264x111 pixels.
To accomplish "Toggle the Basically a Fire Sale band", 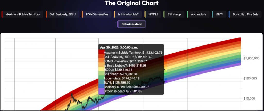I will tap(245, 14).
